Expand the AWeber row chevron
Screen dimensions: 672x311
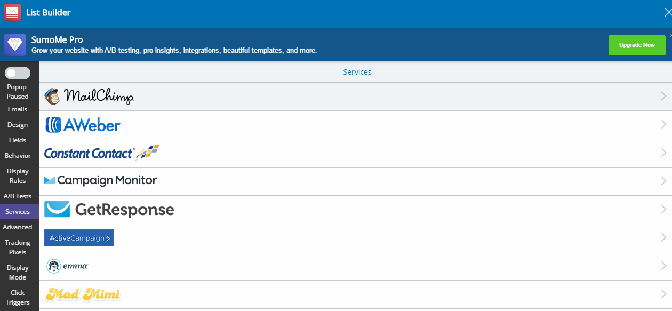click(663, 125)
